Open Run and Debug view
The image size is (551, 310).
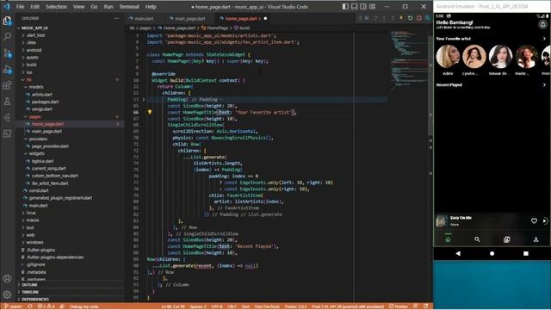(x=7, y=69)
